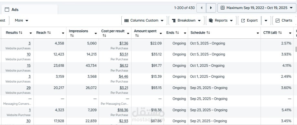Click the Reports icon
The height and width of the screenshot is (125, 297).
(211, 21)
